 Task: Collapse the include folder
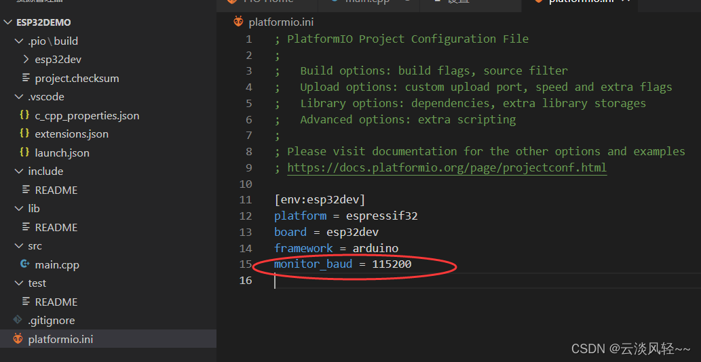click(19, 172)
